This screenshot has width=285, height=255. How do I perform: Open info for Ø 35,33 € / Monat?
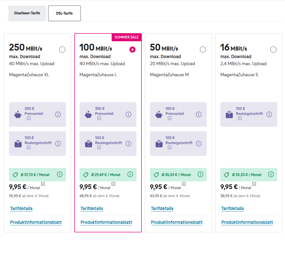[271, 174]
